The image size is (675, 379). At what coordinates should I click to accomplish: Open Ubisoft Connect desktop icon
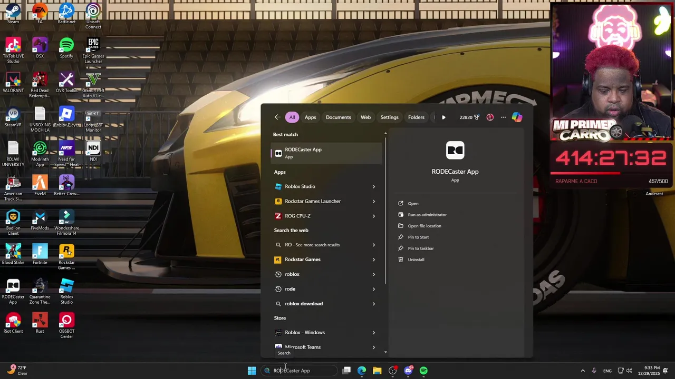coord(93,16)
